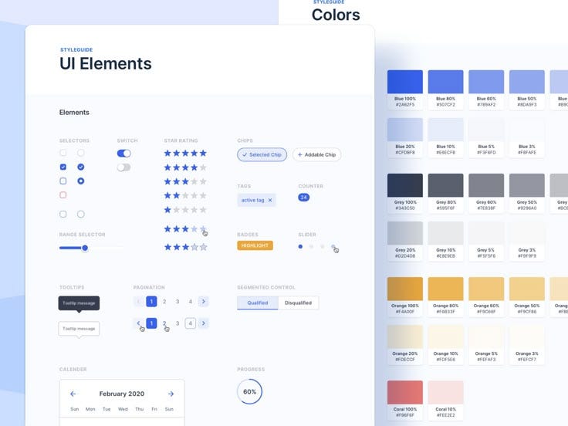Pick the Grey 20% color swatch

(405, 233)
